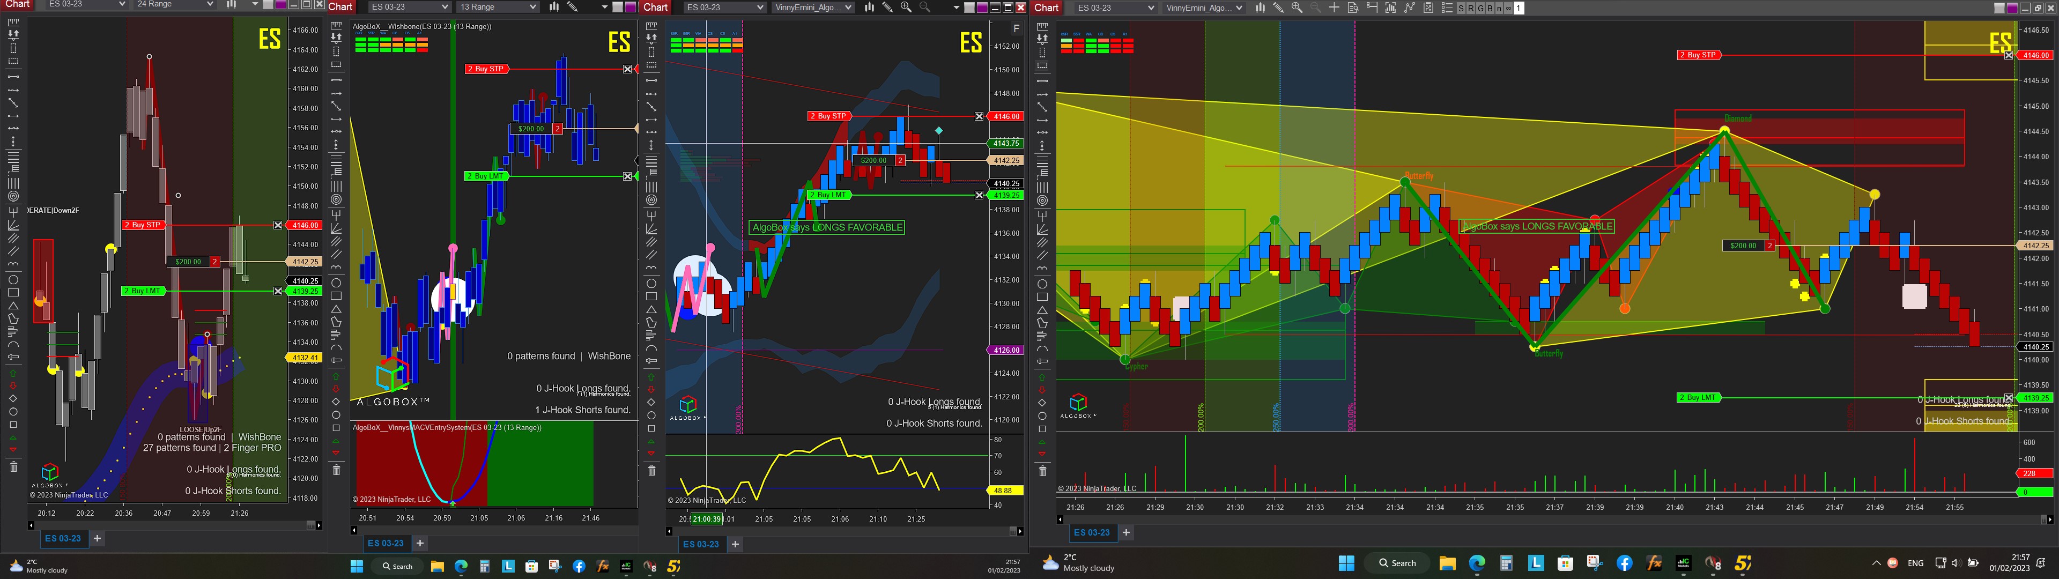Open Data Box icon in rightmost chart toolbar
The image size is (2059, 579).
(x=1353, y=8)
